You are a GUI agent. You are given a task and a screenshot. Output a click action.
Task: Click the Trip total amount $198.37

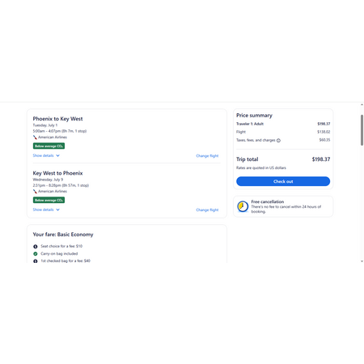321,159
